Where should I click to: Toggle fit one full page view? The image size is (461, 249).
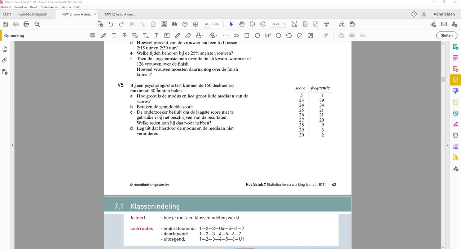pyautogui.click(x=305, y=24)
